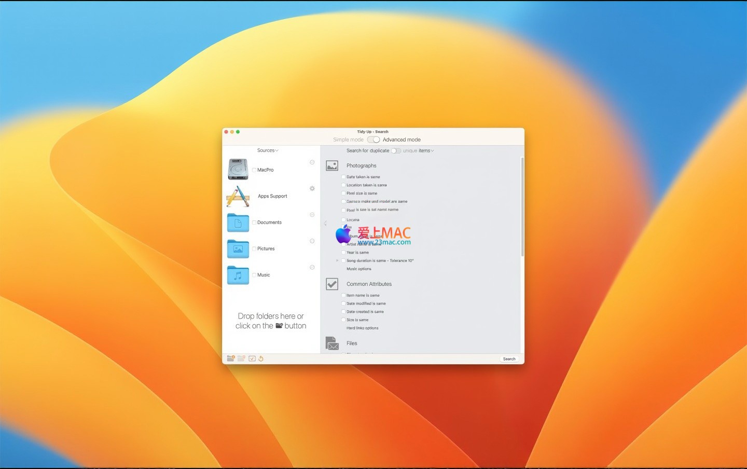Open Music options link
The image size is (747, 469).
(359, 269)
